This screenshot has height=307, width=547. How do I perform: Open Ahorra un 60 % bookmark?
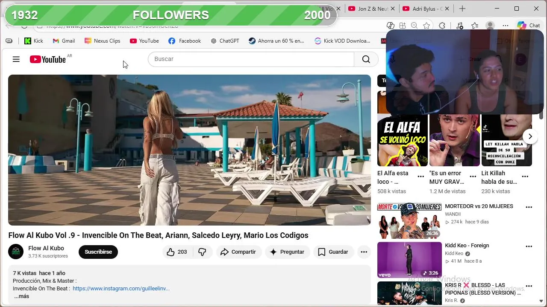point(276,41)
